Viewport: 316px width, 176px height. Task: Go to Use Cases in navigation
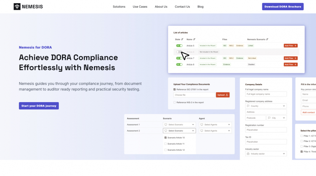140,7
